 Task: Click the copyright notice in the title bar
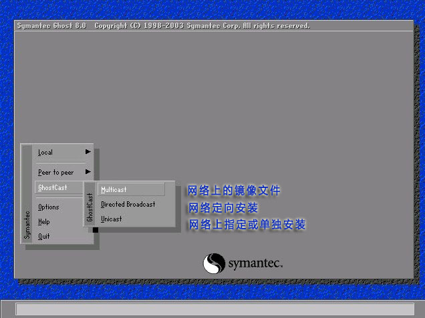click(202, 25)
